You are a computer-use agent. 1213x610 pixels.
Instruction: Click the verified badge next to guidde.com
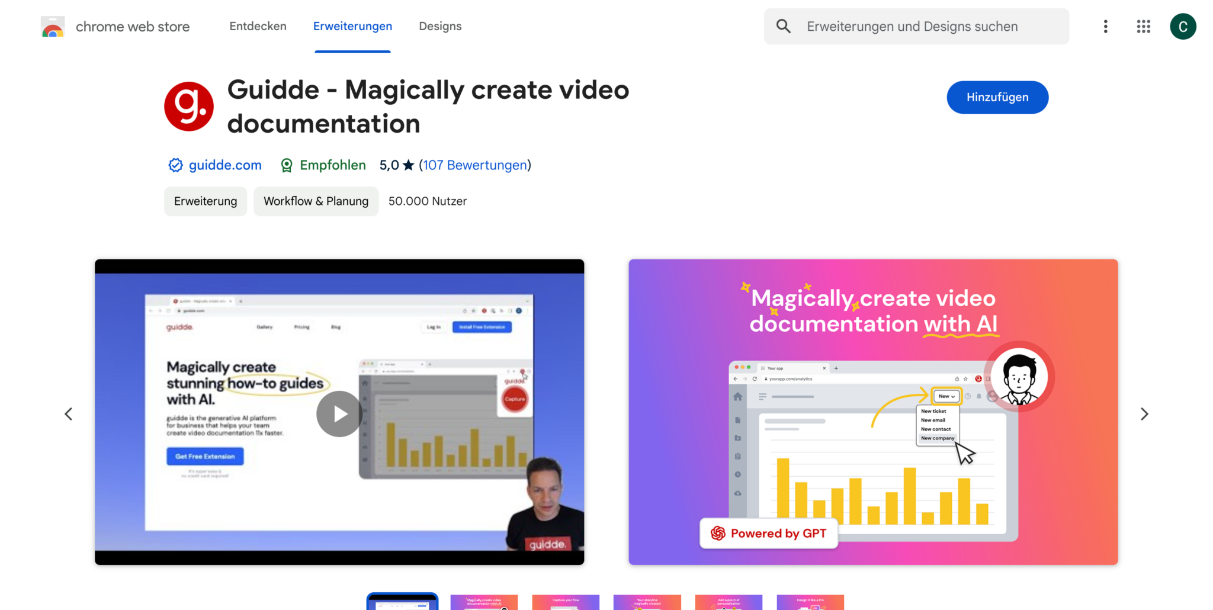click(175, 165)
